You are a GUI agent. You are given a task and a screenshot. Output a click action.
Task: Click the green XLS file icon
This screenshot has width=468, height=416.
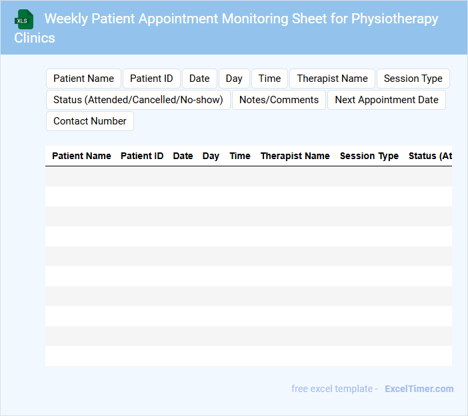tap(25, 19)
